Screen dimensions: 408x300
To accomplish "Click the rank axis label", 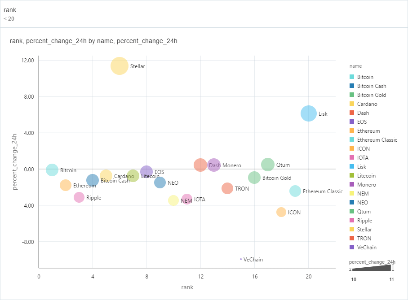I will 186,287.
